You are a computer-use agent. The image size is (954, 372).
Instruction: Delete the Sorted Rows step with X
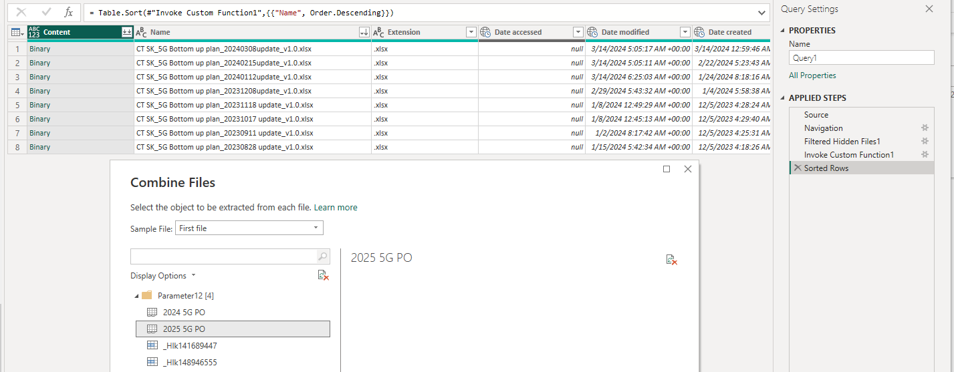(797, 168)
